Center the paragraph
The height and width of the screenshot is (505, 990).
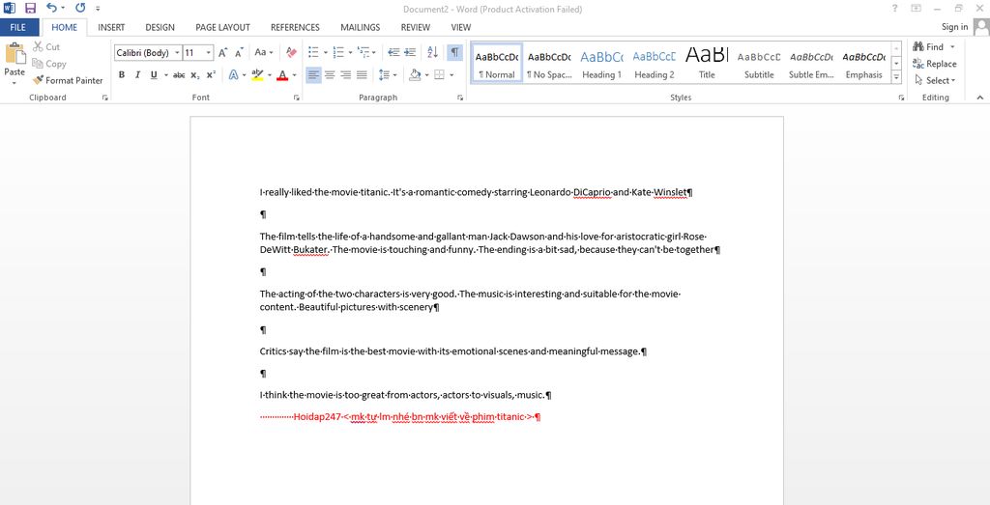tap(330, 75)
